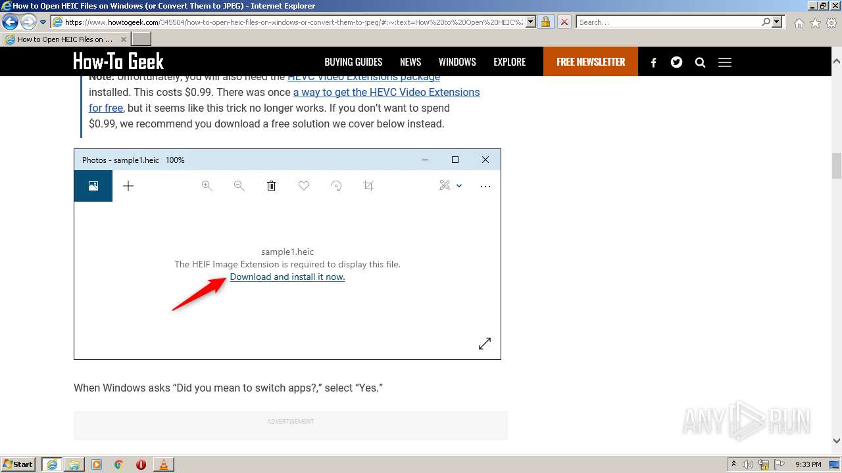
Task: Click the vertical scrollbar thumb
Action: click(836, 165)
